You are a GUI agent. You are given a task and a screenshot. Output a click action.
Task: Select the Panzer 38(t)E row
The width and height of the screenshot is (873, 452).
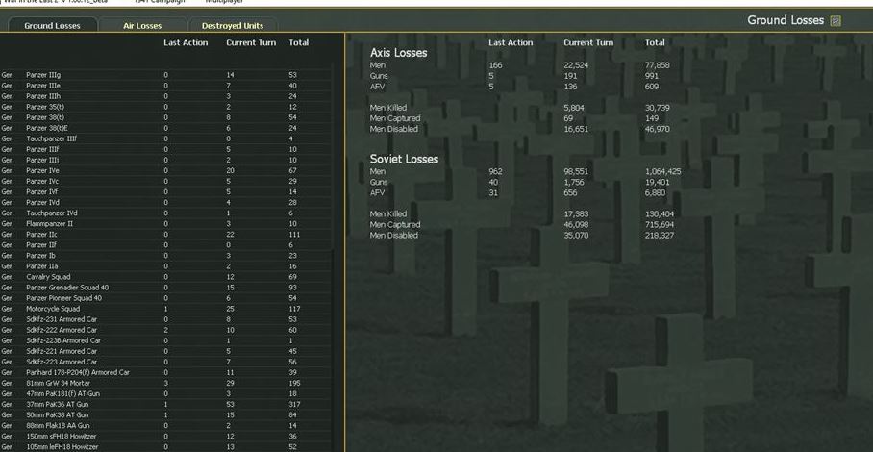(x=166, y=128)
